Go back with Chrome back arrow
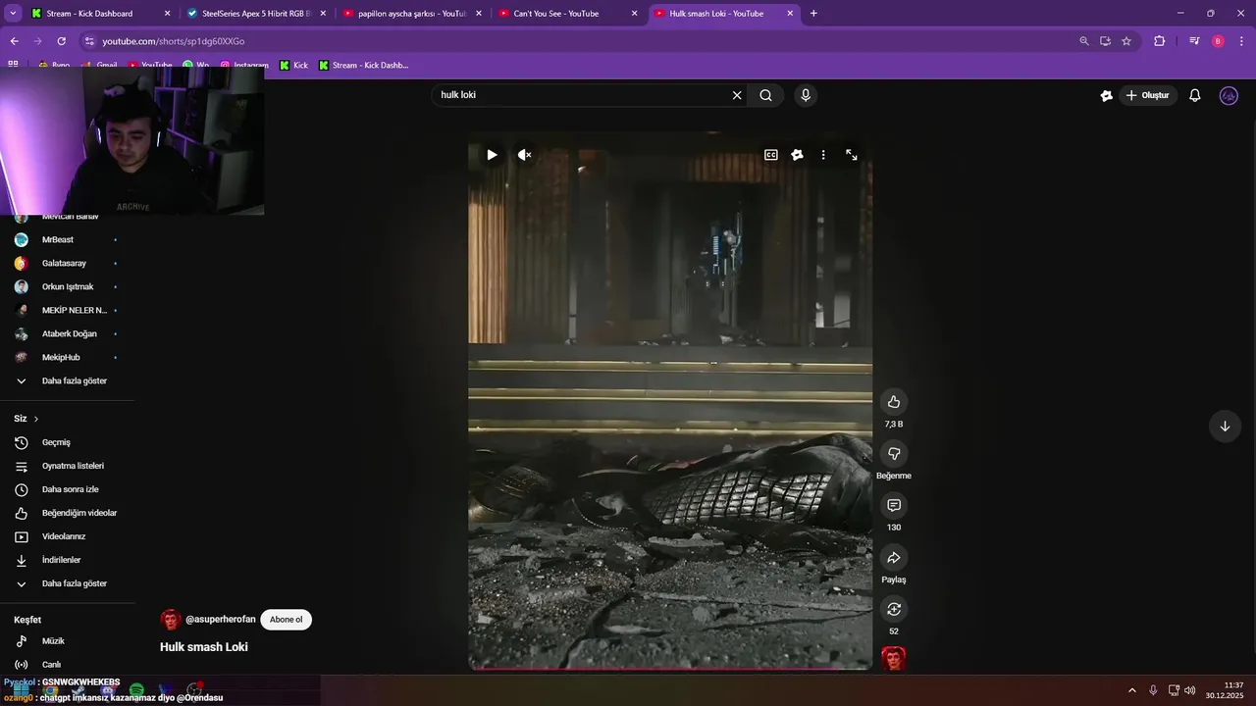The height and width of the screenshot is (706, 1256). click(14, 41)
